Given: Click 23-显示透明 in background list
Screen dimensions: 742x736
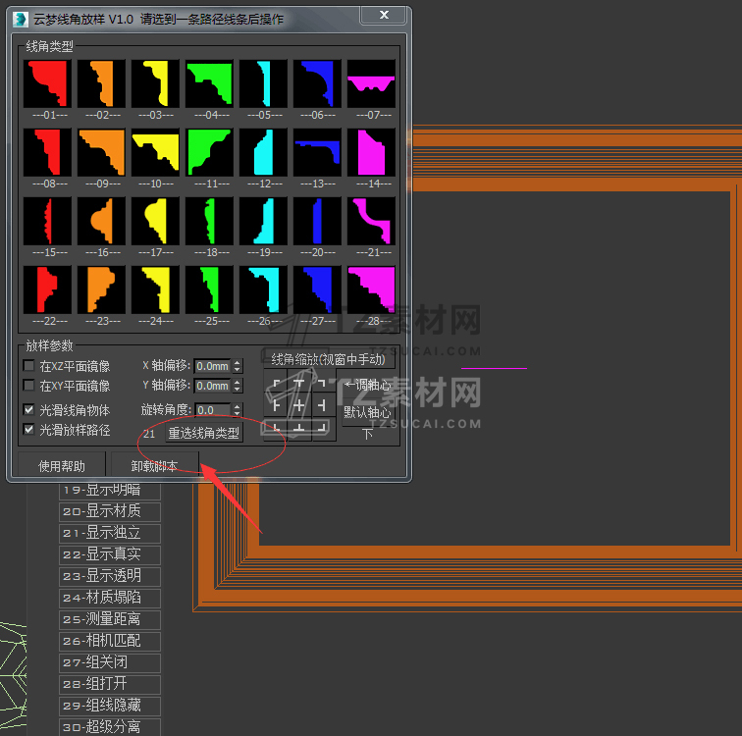Looking at the screenshot, I should tap(110, 576).
